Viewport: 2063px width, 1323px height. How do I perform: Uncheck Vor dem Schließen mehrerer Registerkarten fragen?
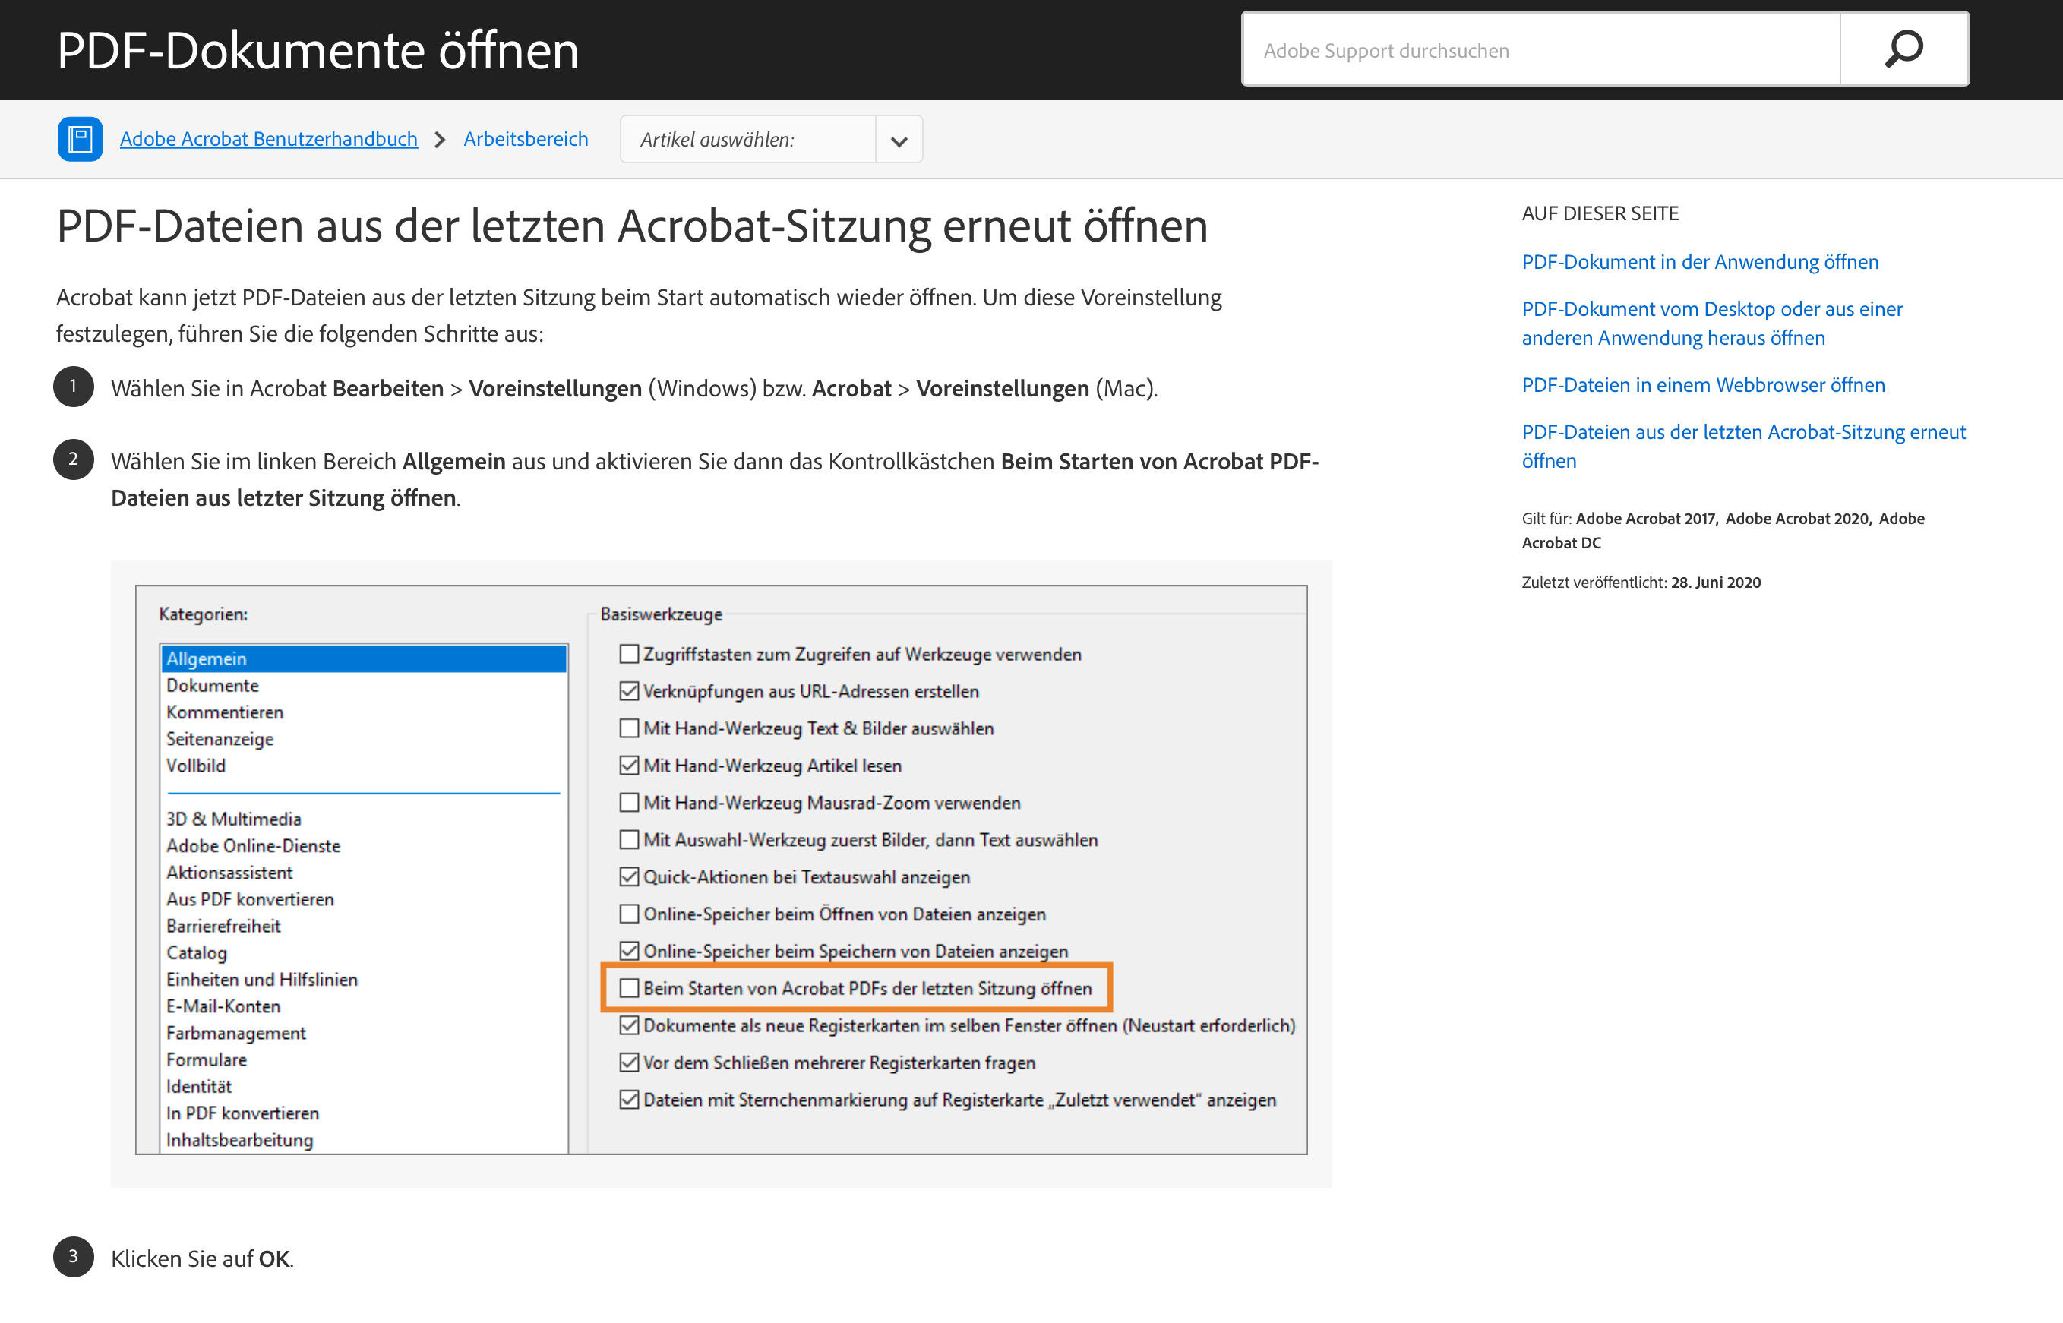pyautogui.click(x=628, y=1062)
